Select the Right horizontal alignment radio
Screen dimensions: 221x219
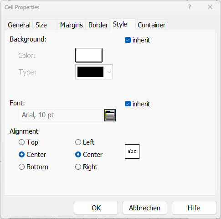click(x=78, y=167)
